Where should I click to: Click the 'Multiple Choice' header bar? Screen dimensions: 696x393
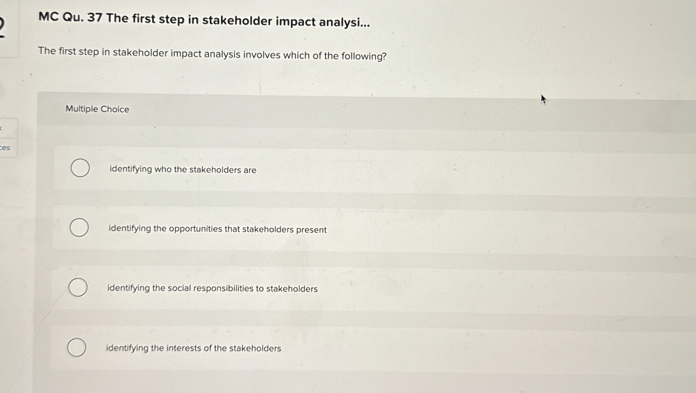coord(97,109)
